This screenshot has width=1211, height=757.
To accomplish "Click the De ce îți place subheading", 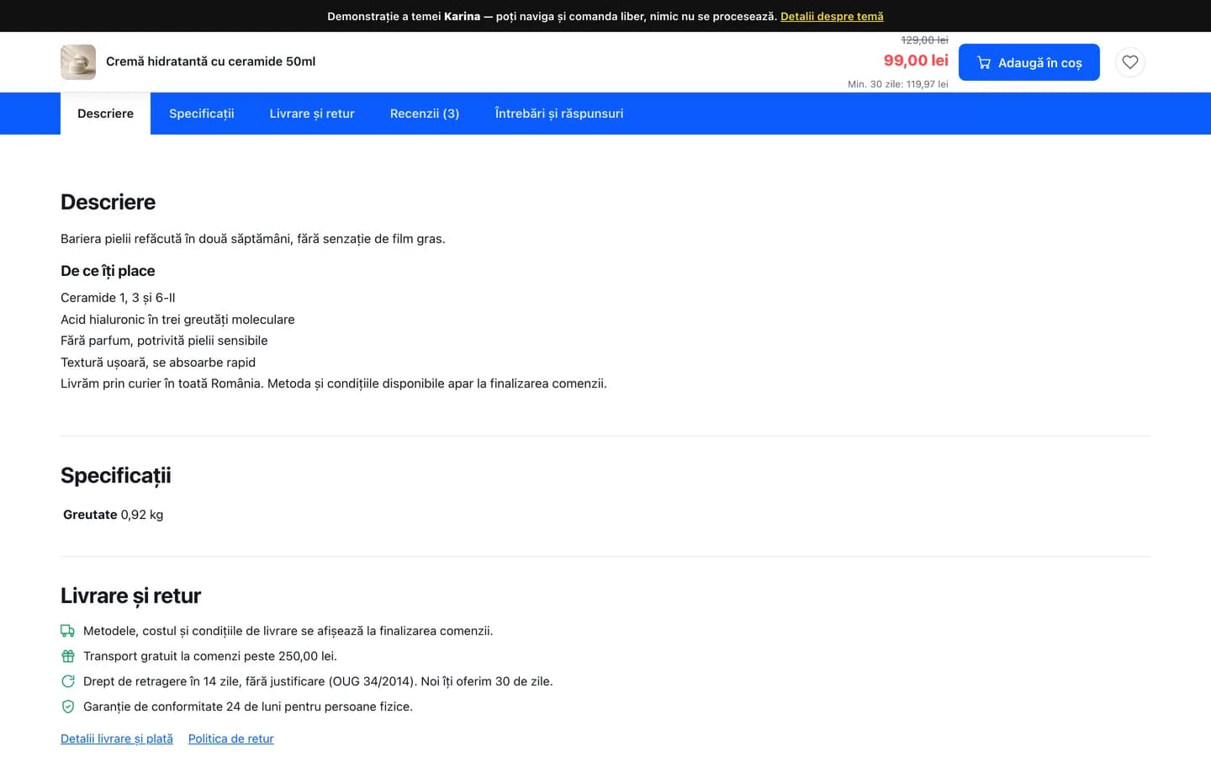I will [x=108, y=271].
